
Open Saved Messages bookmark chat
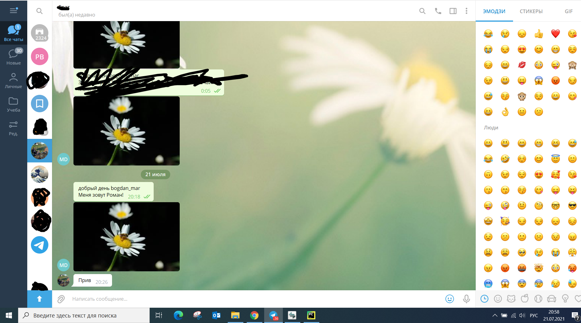tap(39, 104)
